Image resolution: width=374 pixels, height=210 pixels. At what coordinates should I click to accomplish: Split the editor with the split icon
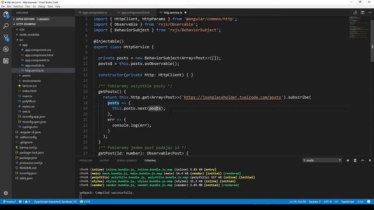(x=362, y=13)
